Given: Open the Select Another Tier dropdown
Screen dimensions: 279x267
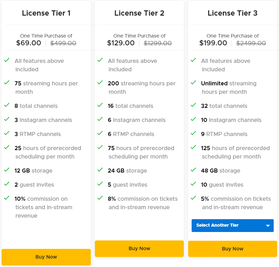Looking at the screenshot, I should pos(232,225).
